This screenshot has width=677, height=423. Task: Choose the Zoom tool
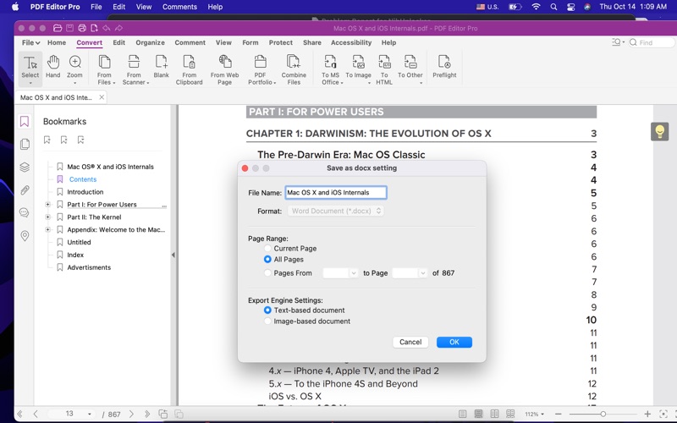74,69
